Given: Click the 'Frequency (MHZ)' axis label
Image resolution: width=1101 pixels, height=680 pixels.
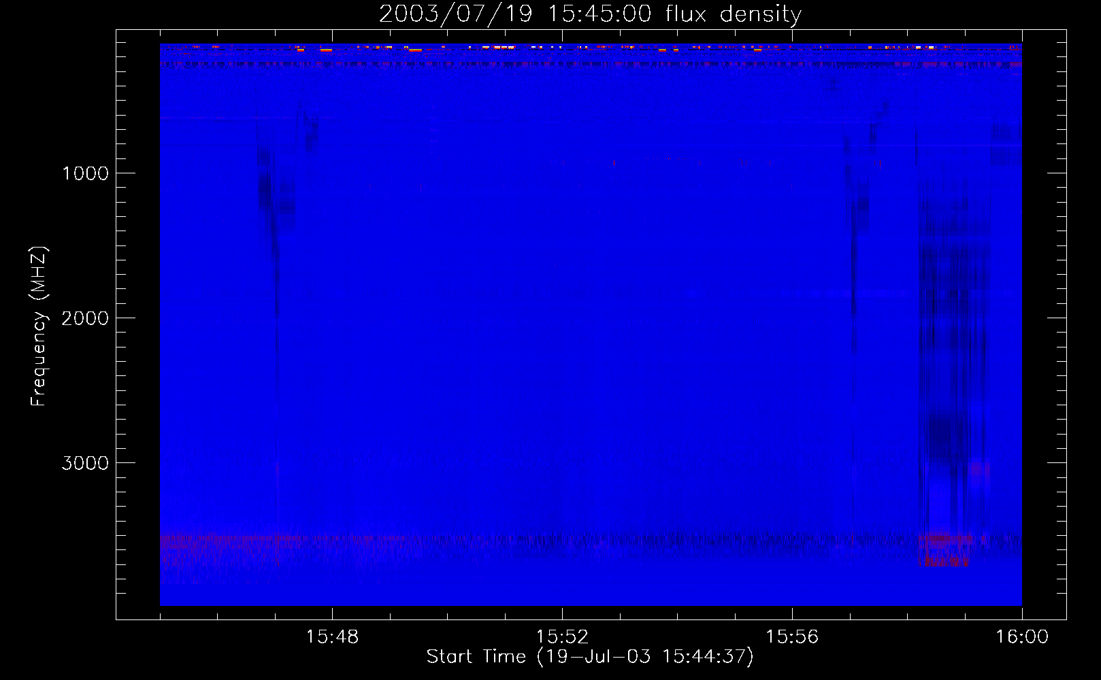Looking at the screenshot, I should 38,326.
